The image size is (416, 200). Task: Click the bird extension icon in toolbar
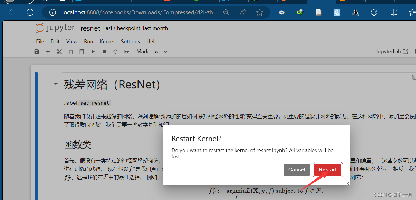click(x=355, y=12)
